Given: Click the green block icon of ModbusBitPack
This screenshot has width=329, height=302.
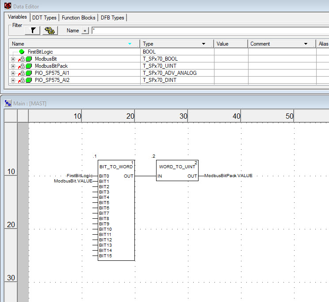Looking at the screenshot, I should [x=29, y=66].
